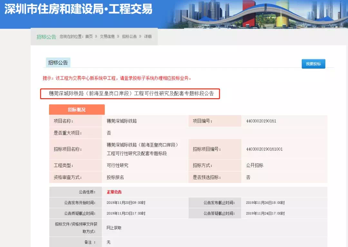
Task: Select the green 招标公告 heading beside 您现在的位置
Action: (46, 37)
